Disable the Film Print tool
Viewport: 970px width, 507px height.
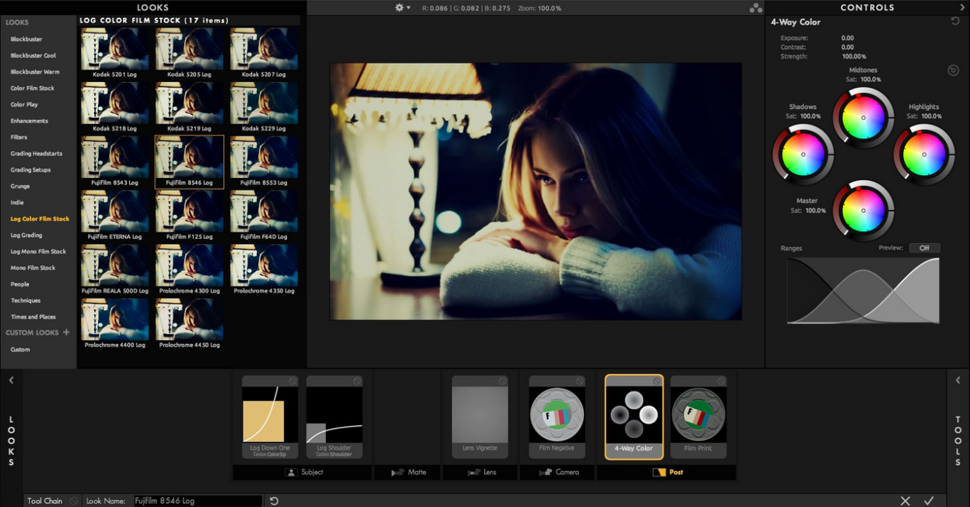(x=721, y=381)
